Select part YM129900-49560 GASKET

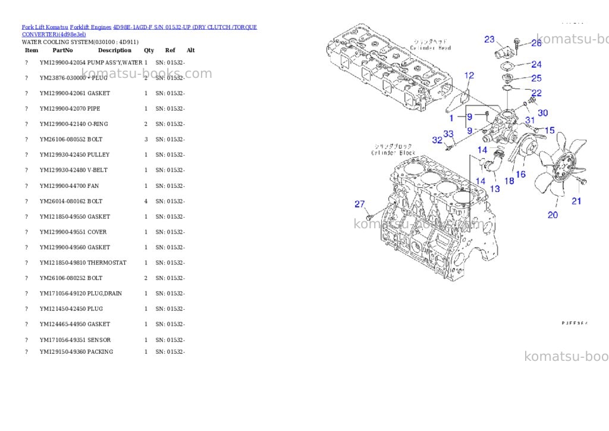pos(74,247)
